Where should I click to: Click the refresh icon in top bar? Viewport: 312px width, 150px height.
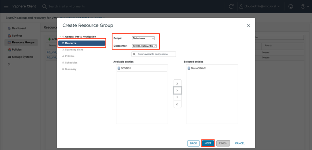point(231,6)
